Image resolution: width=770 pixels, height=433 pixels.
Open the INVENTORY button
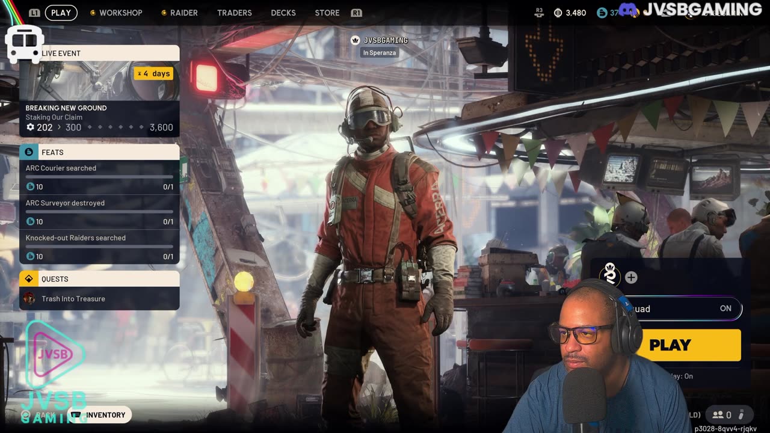coord(99,414)
